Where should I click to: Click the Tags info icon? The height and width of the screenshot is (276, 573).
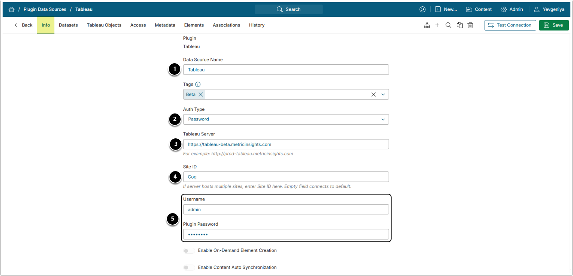[x=198, y=84]
